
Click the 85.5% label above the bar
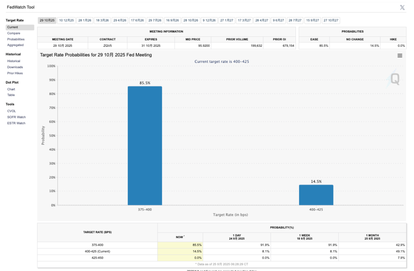coord(145,83)
